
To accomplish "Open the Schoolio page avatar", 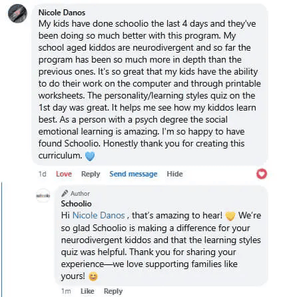I will (43, 195).
